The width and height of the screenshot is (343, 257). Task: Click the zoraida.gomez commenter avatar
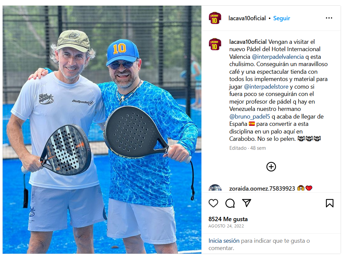215,188
